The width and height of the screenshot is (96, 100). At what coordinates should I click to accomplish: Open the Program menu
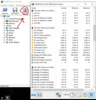pos(4,5)
